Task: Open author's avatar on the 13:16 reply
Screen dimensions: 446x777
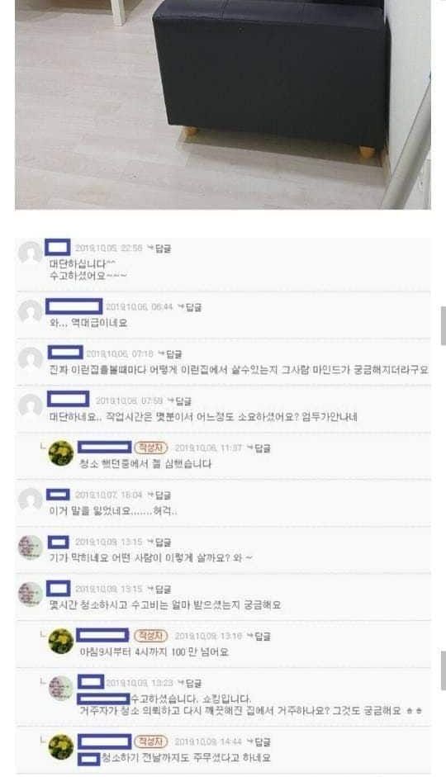Action: [61, 641]
